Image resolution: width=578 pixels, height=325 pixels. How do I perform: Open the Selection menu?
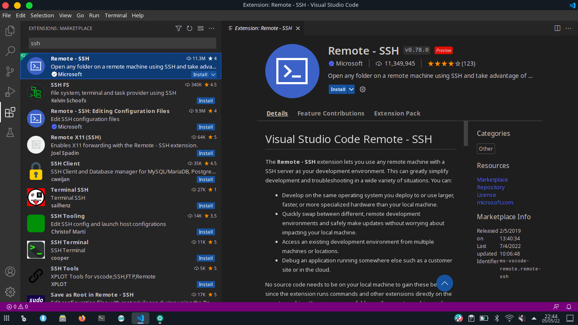tap(42, 15)
